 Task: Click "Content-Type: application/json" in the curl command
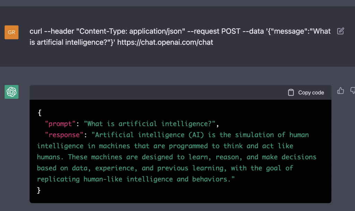[x=130, y=31]
